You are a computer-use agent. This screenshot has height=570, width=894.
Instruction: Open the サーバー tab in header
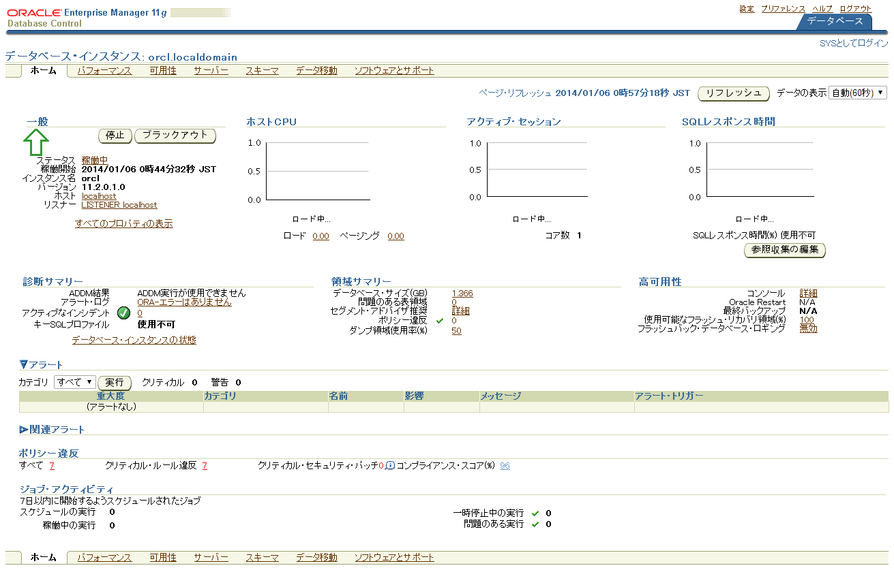click(211, 71)
